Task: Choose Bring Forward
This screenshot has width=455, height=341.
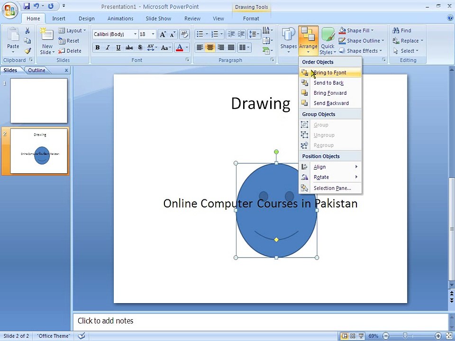Action: [x=330, y=93]
